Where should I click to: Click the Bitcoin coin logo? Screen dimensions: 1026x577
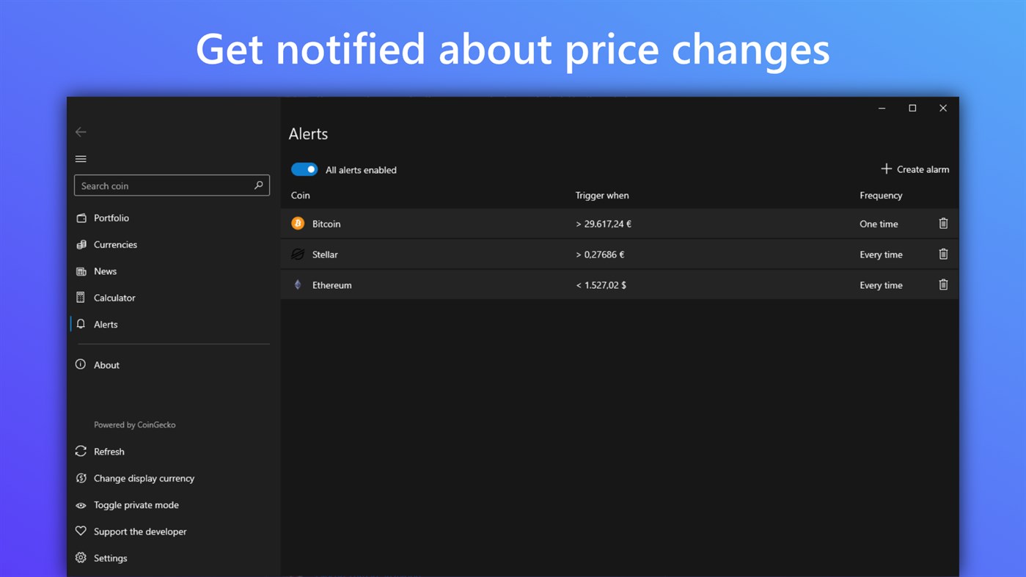point(298,224)
